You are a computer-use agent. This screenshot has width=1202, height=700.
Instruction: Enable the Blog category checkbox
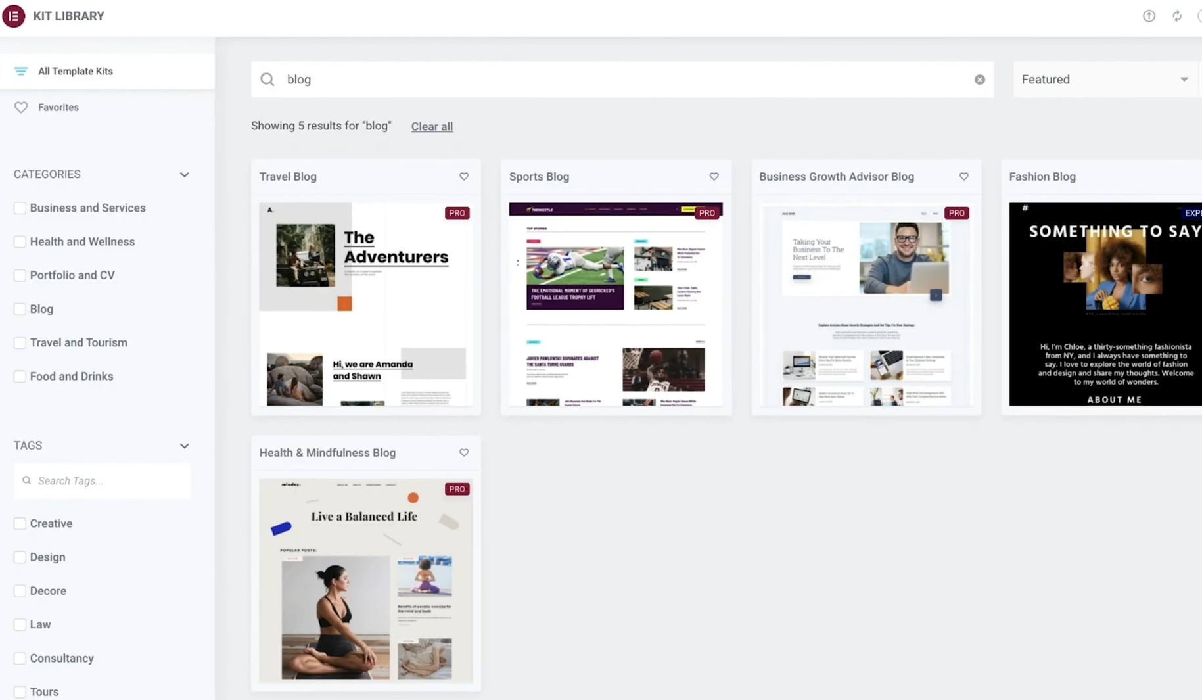[20, 309]
